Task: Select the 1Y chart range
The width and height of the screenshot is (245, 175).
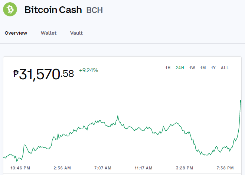Action: (x=213, y=68)
